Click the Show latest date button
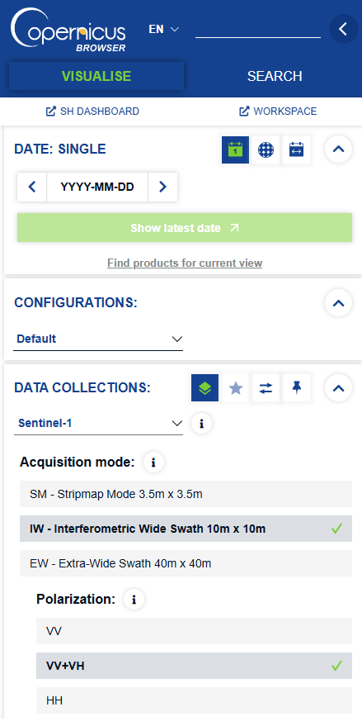The height and width of the screenshot is (726, 362). pyautogui.click(x=185, y=228)
